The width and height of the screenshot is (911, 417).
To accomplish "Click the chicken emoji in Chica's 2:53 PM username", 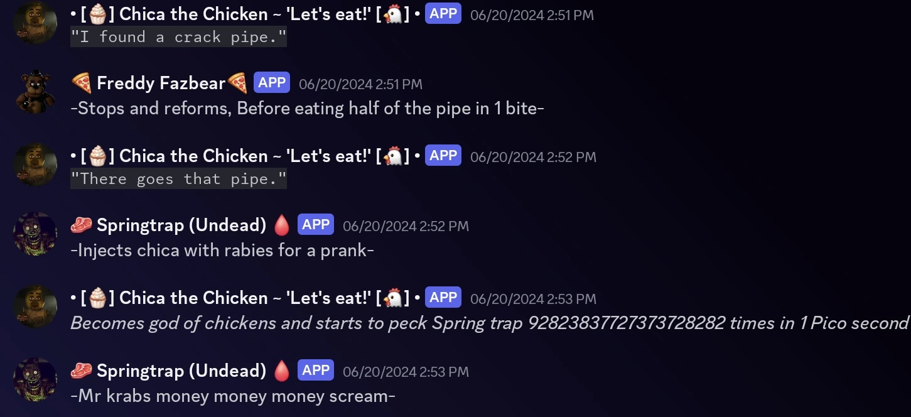I will pos(393,298).
